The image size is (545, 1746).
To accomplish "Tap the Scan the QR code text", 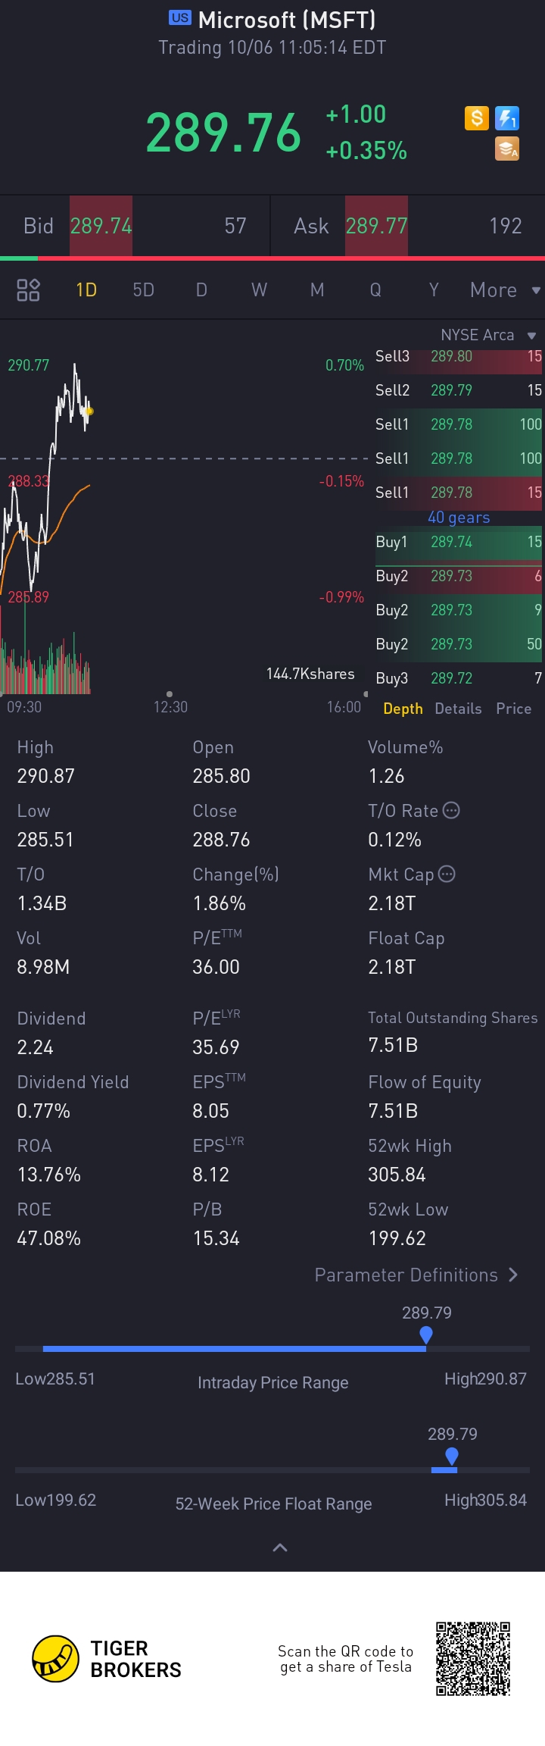I will 346,1659.
